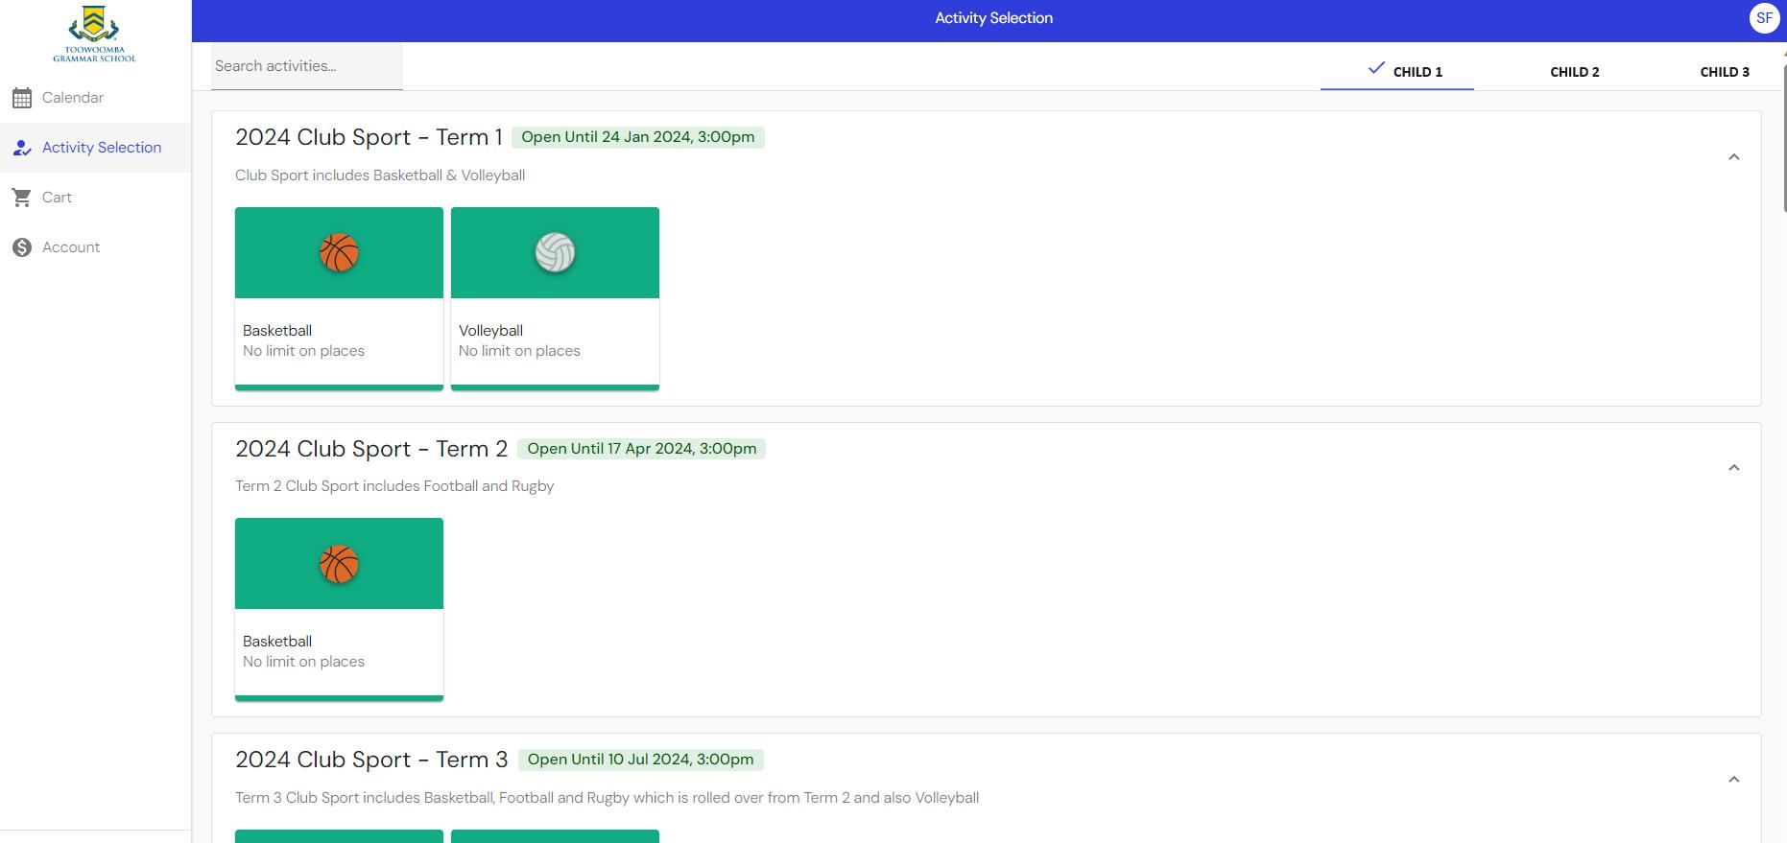Click the 2024 Club Sport - Term 1 heading
Screen dimensions: 1787x843
click(369, 137)
